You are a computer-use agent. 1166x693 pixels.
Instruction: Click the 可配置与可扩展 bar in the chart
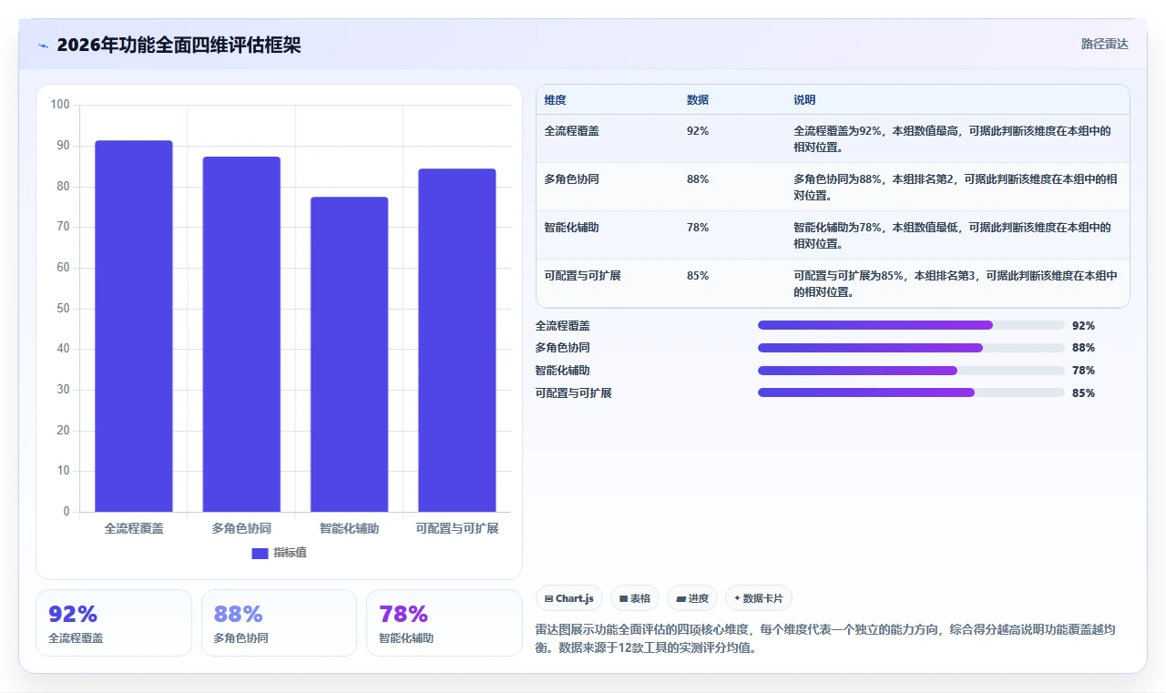tap(456, 341)
